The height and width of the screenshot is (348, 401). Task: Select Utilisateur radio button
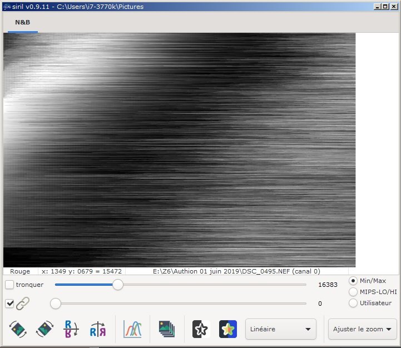click(353, 303)
